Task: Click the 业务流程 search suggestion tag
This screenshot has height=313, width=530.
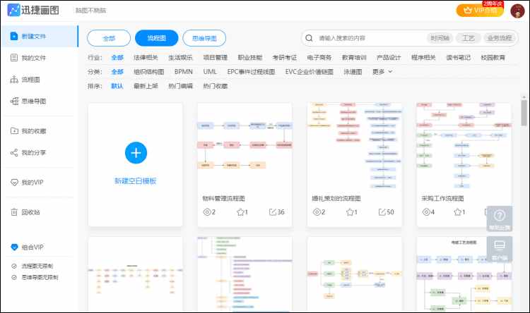Action: click(x=500, y=38)
